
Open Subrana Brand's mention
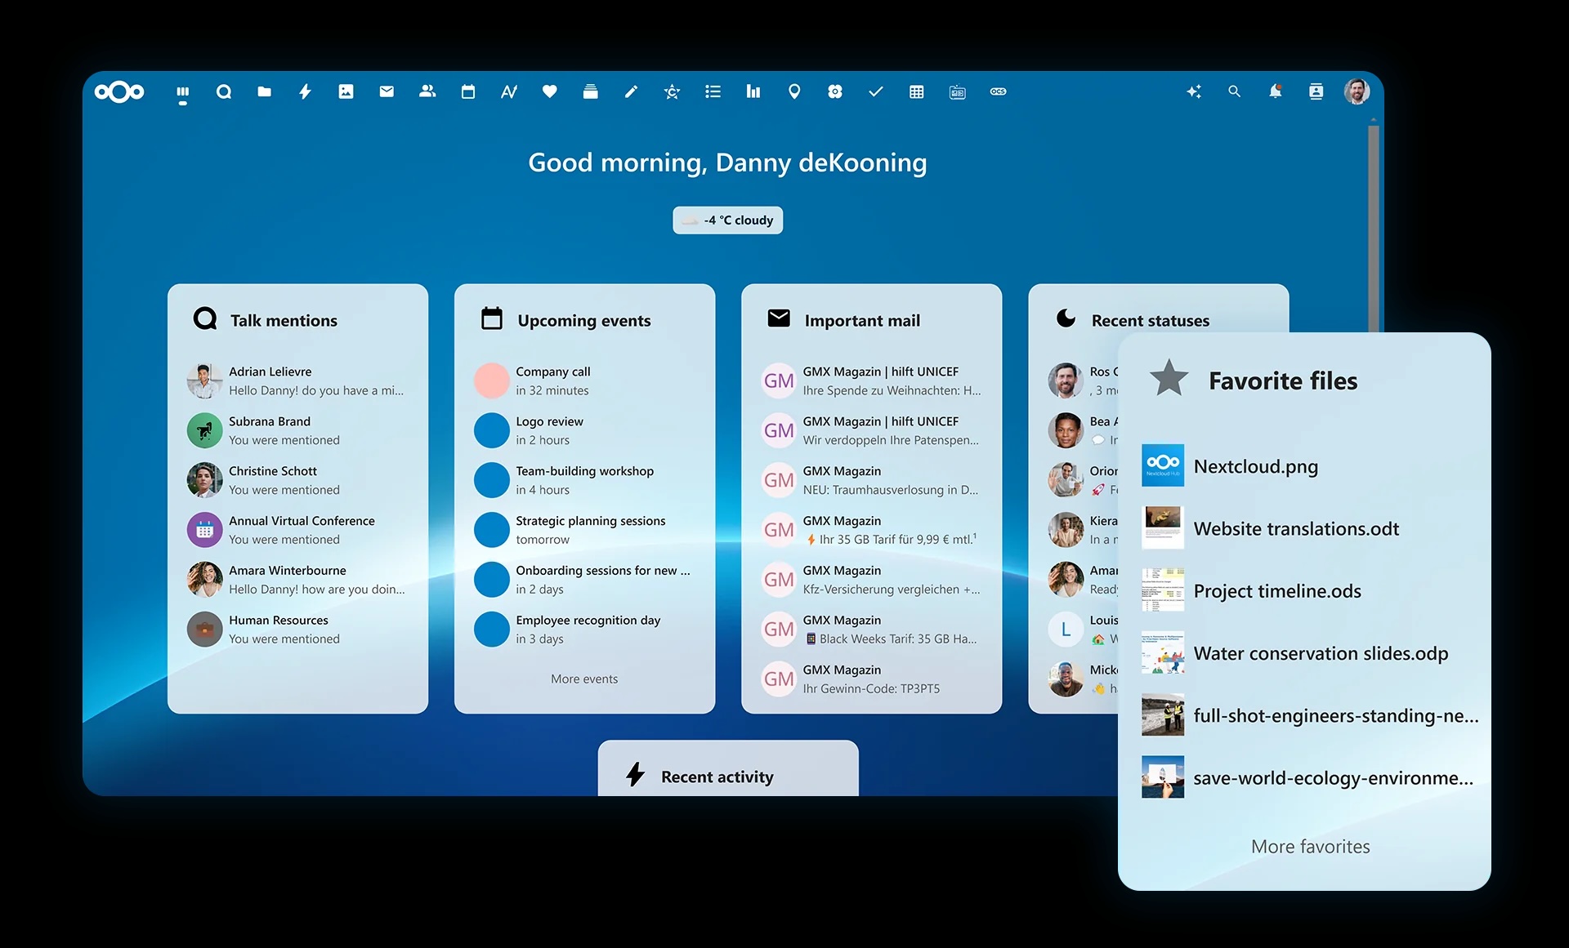[x=297, y=431]
